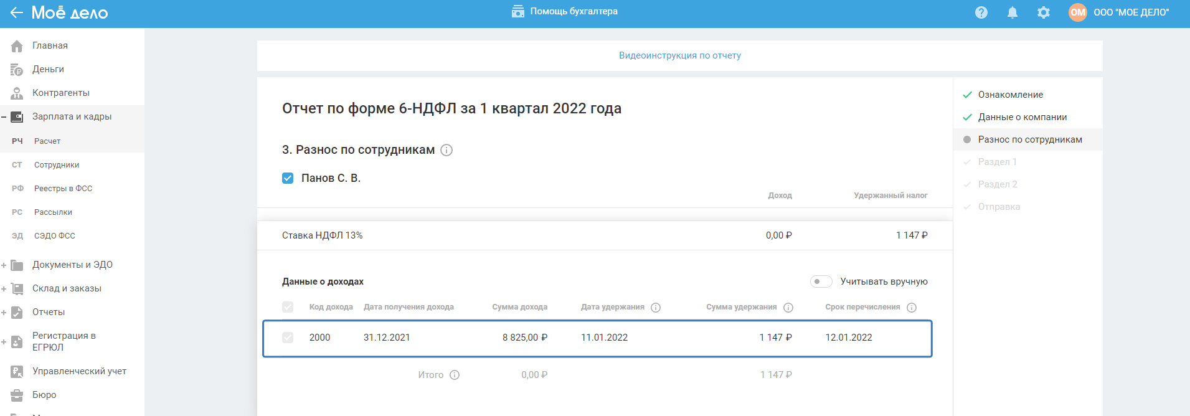Go to Данные о компании step
1190x416 pixels.
[x=1022, y=117]
